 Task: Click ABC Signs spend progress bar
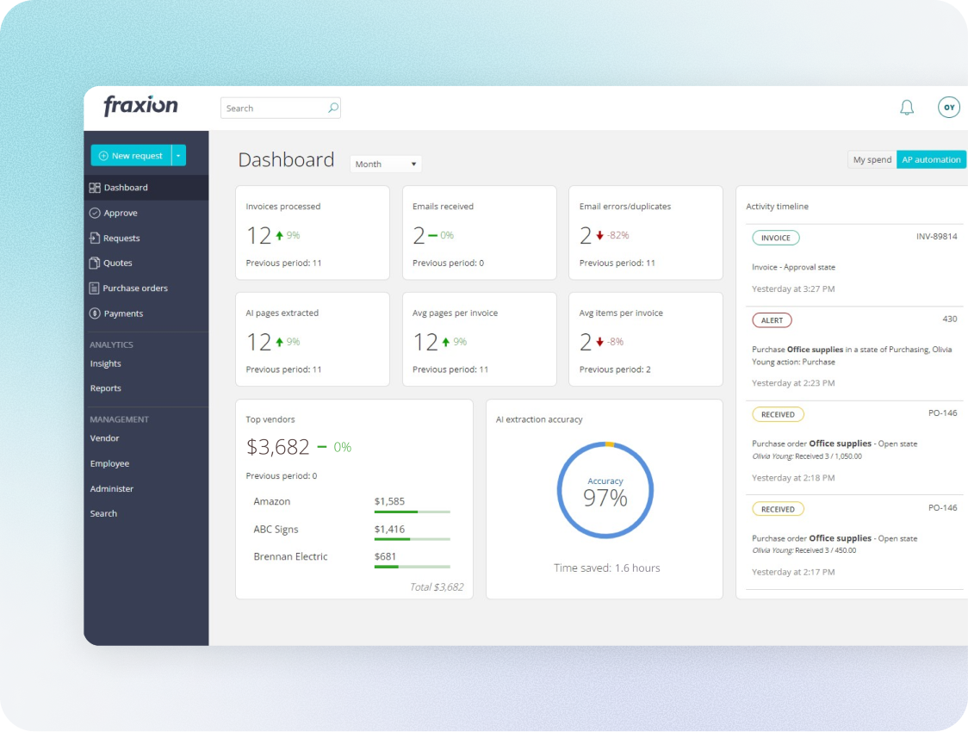pyautogui.click(x=413, y=539)
